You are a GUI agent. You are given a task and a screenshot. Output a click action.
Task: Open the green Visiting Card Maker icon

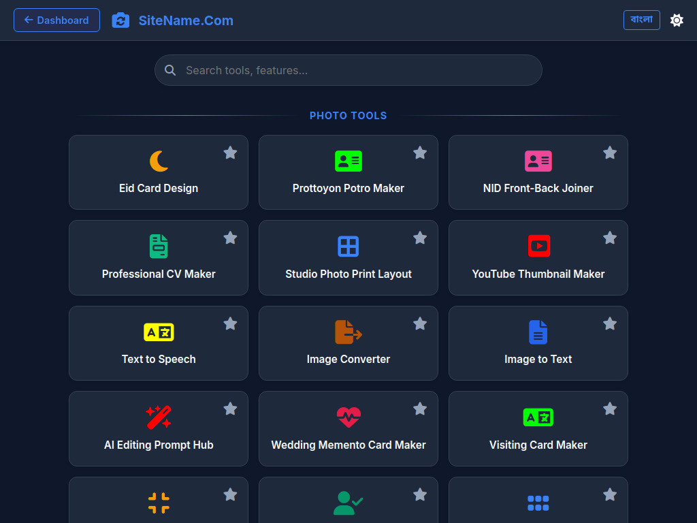(x=538, y=417)
